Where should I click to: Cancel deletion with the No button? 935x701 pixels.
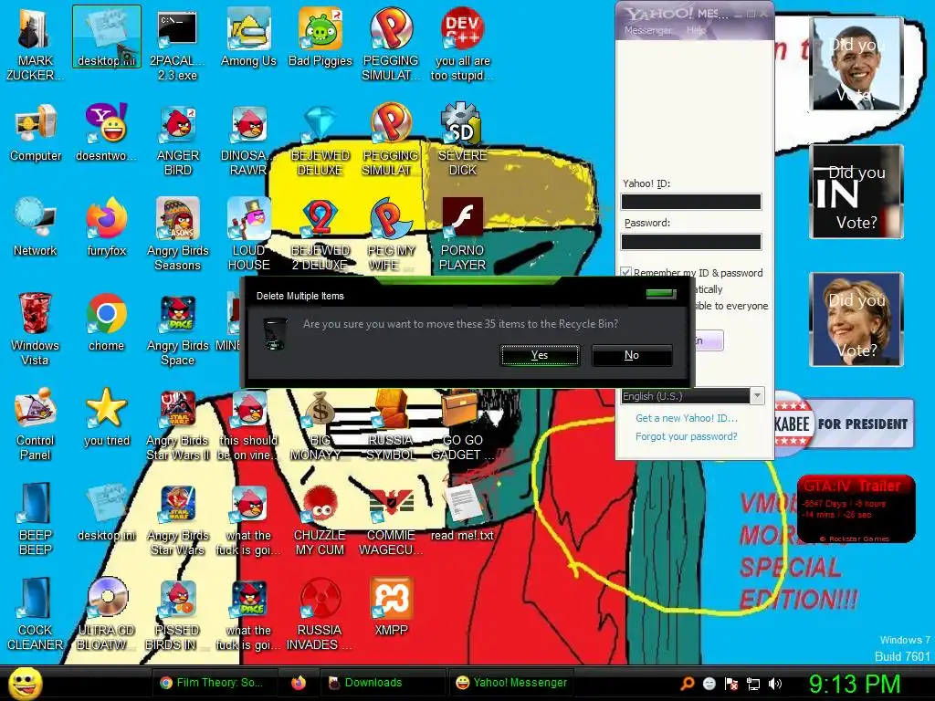coord(632,355)
